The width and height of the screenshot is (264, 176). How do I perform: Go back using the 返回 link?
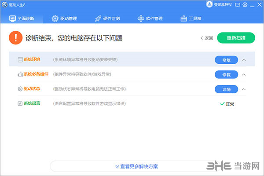207,38
